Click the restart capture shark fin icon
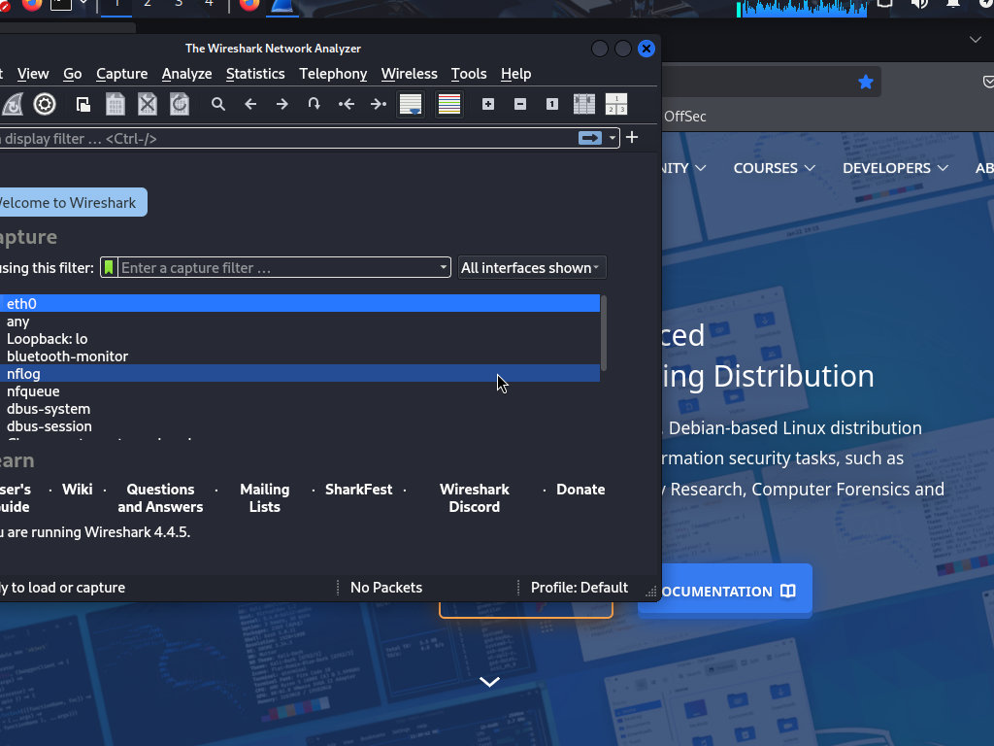 (x=12, y=105)
